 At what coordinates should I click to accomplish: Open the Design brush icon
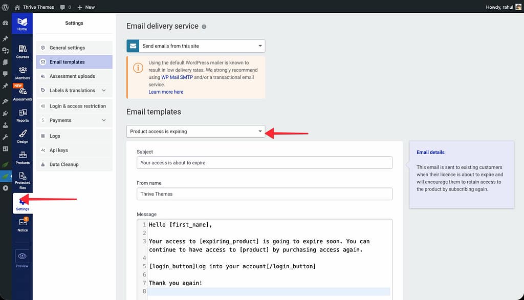tap(23, 136)
